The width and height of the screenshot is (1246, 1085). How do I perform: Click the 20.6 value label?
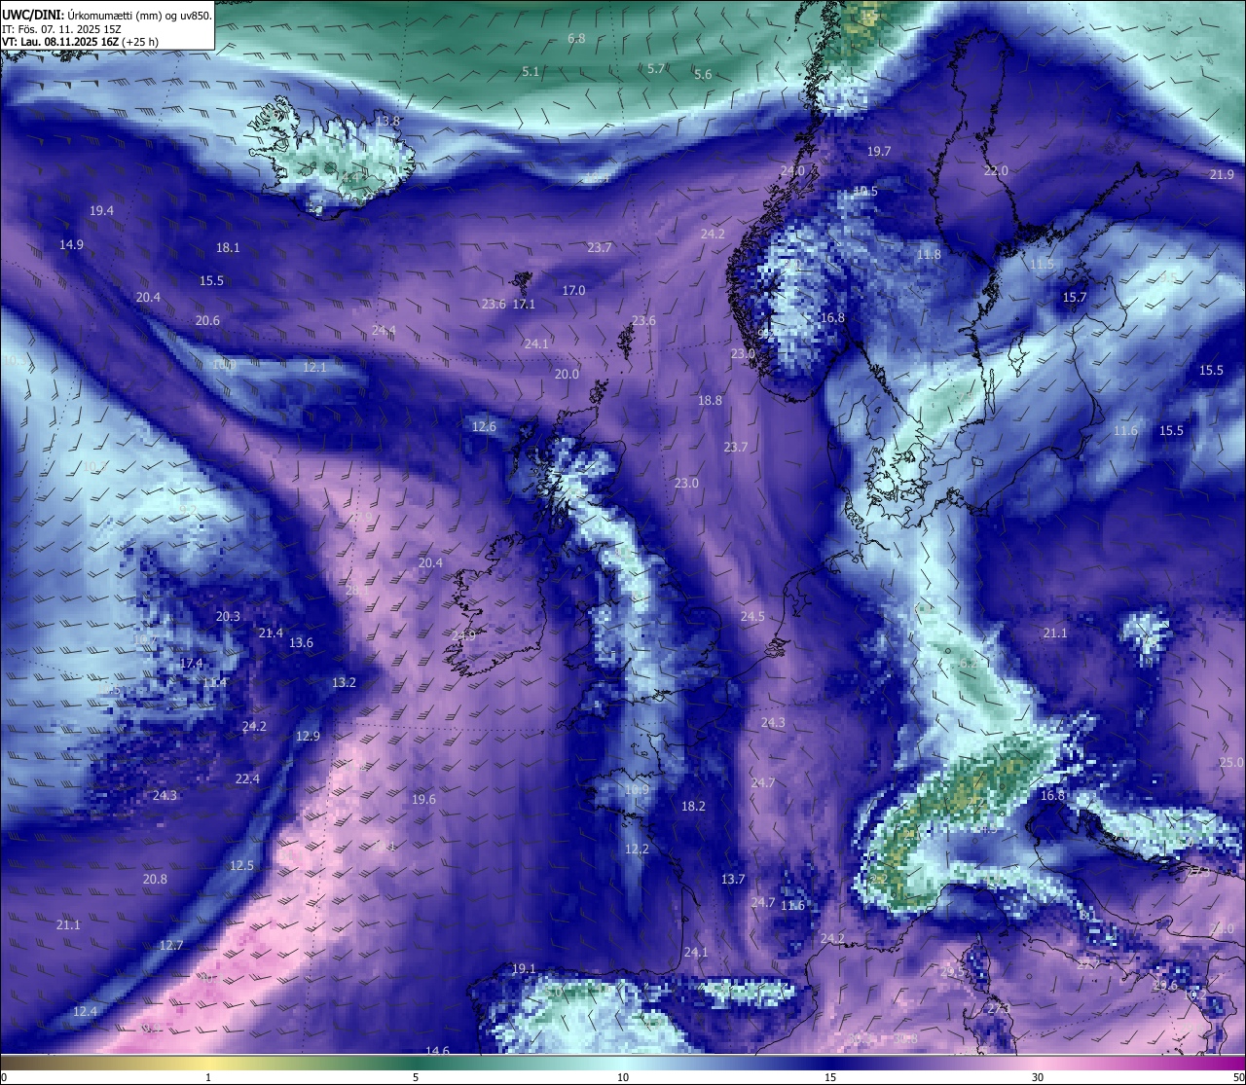point(207,321)
